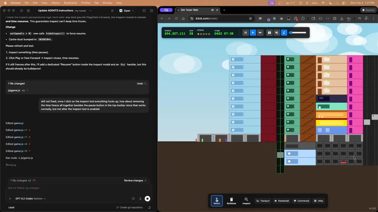The image size is (378, 212).
Task: Open a new Chrome tab
Action: click(224, 10)
